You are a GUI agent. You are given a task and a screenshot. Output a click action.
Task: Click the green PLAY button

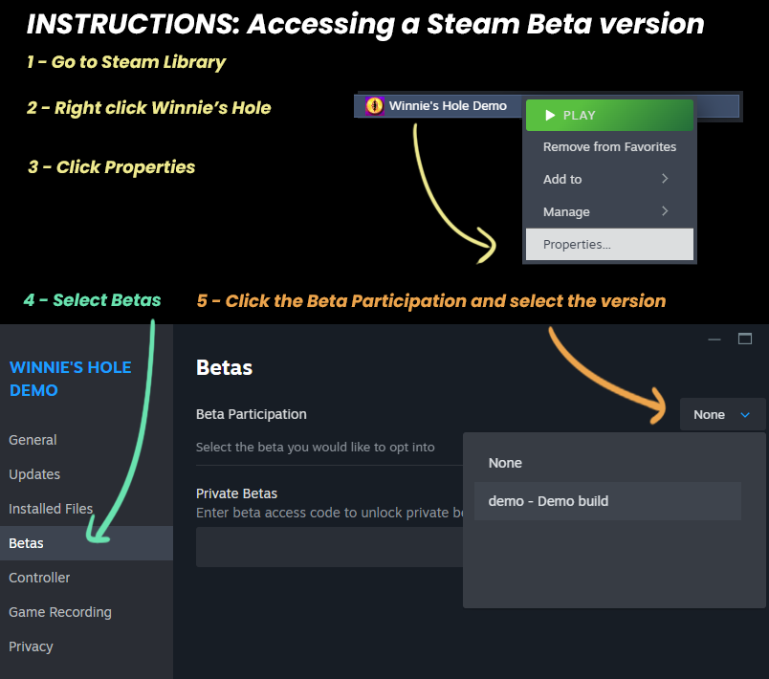609,115
